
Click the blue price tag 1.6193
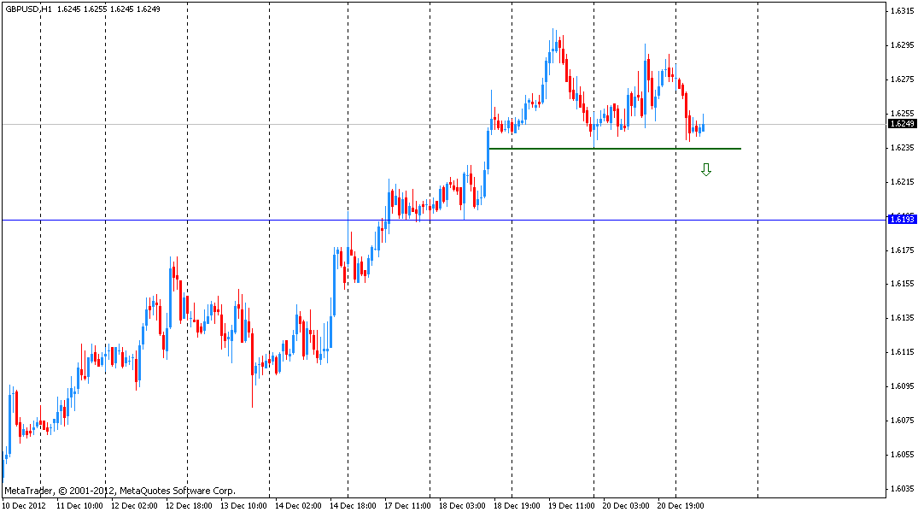pyautogui.click(x=902, y=220)
